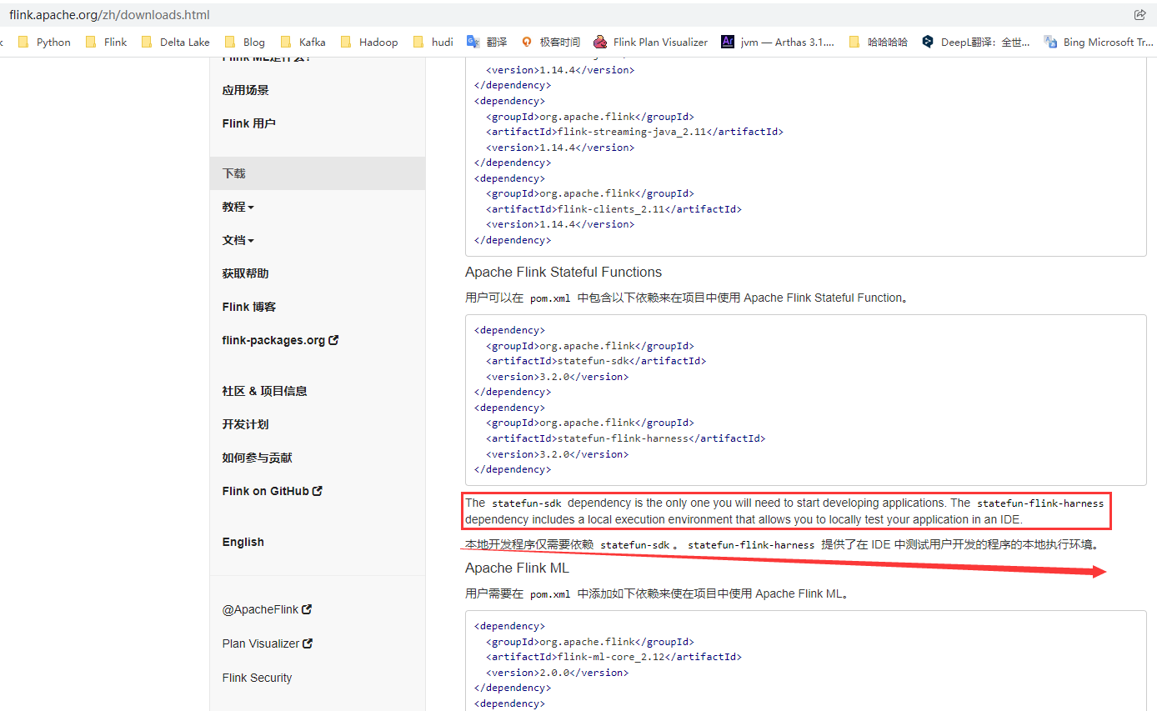Open the 社区 & 项目信息 sidebar link

click(x=264, y=391)
